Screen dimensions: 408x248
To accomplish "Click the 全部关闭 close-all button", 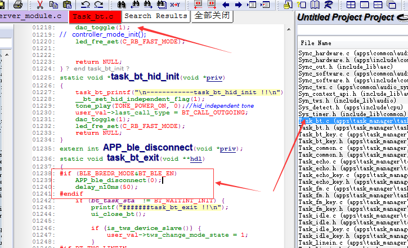I will point(212,16).
